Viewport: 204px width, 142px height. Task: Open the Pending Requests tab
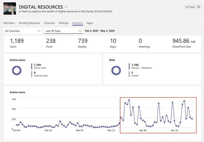tap(29, 23)
